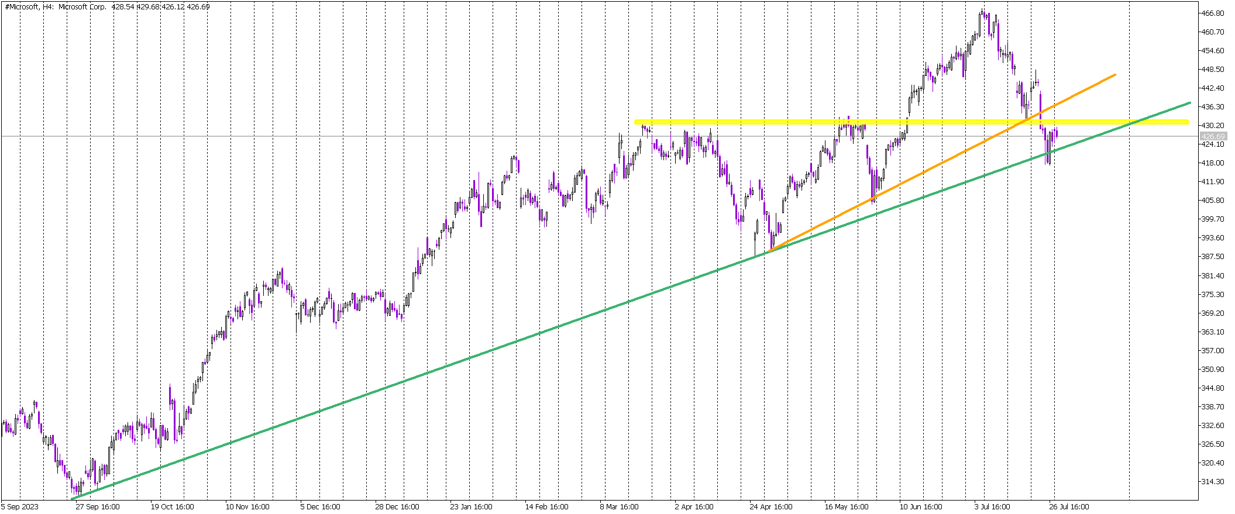This screenshot has width=1235, height=514.
Task: Click the 369.20 price axis label
Action: point(1212,313)
